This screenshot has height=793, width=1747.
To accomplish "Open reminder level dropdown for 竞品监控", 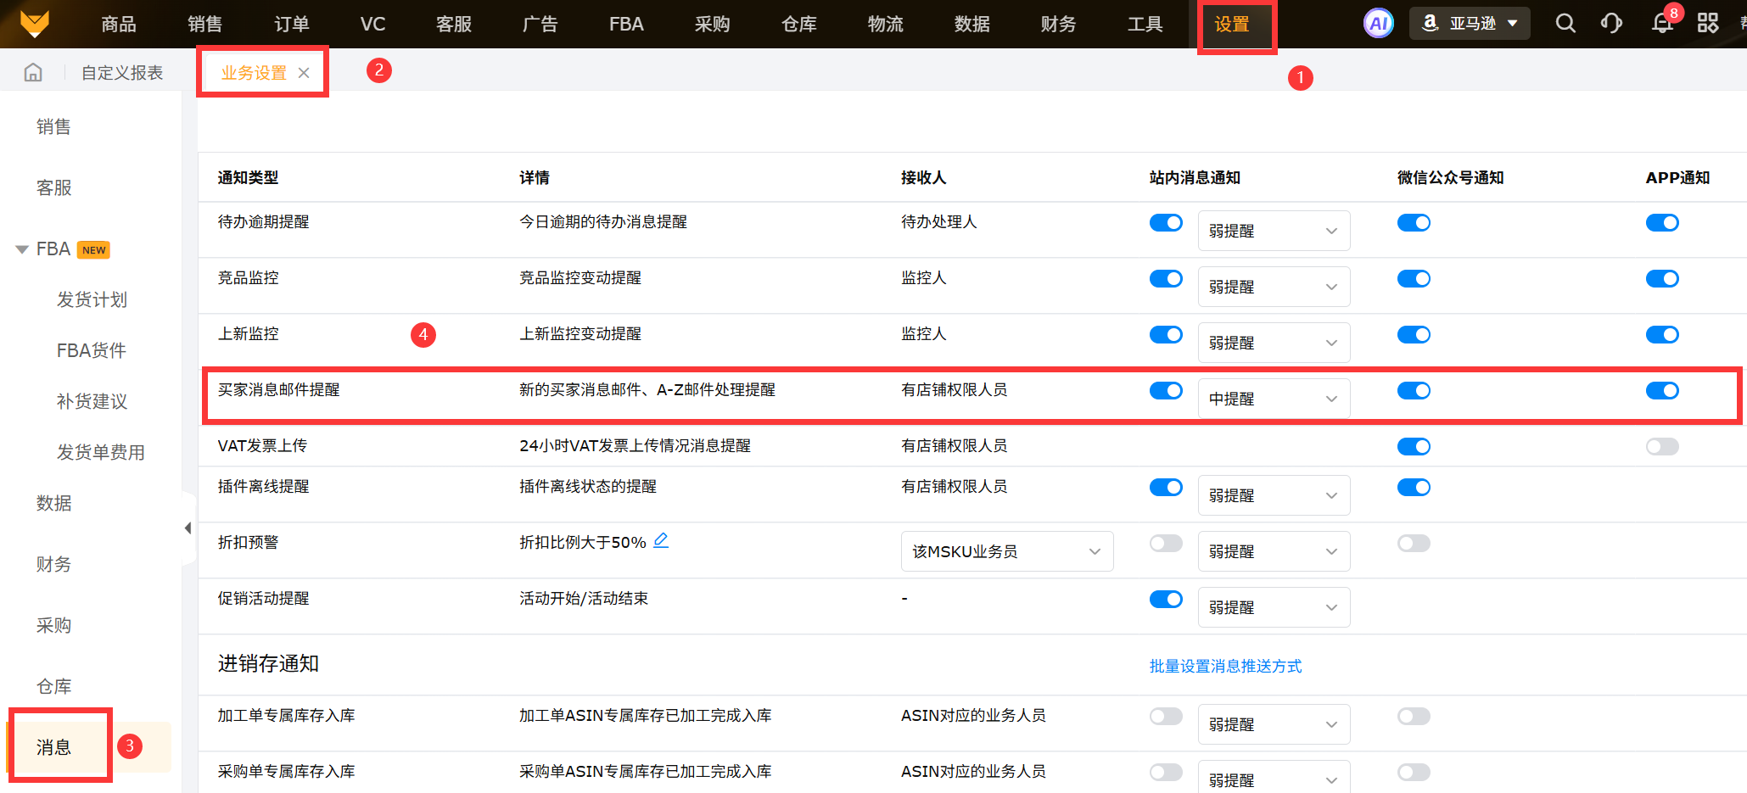I will [1274, 287].
